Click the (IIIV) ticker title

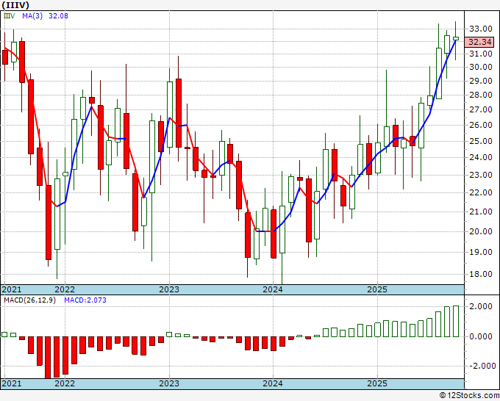point(15,5)
